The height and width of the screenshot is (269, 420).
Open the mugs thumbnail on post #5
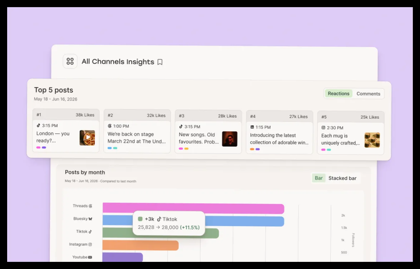click(x=372, y=140)
